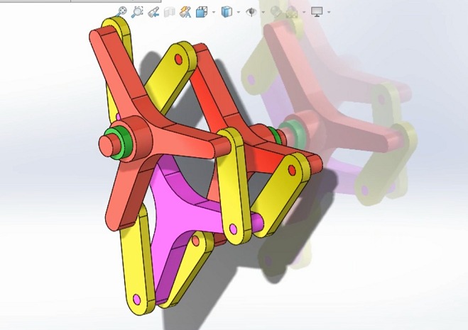Select the Zoom to Area magnifier tool
Screen dimensions: 468x330
137,12
